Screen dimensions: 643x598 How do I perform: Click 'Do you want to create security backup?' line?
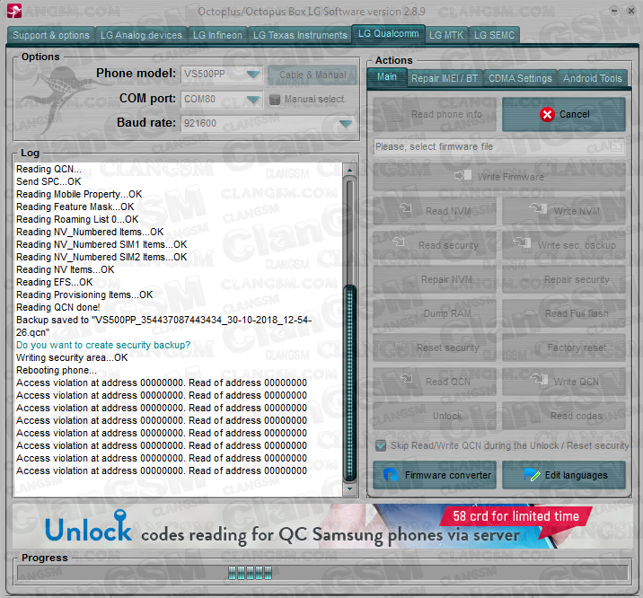103,345
